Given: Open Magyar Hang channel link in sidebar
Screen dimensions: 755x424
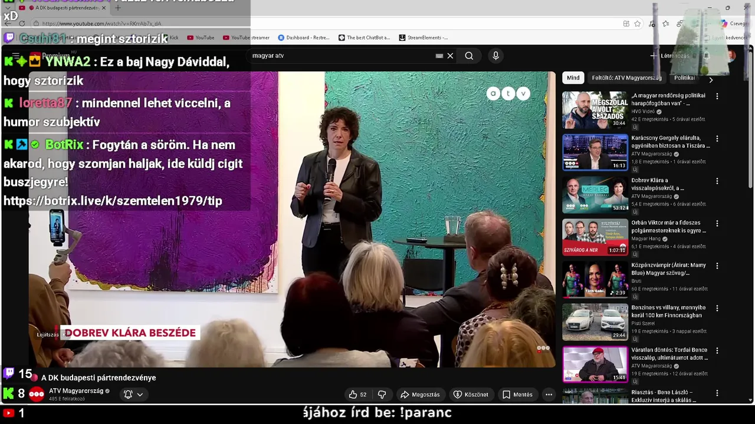Looking at the screenshot, I should [x=646, y=238].
